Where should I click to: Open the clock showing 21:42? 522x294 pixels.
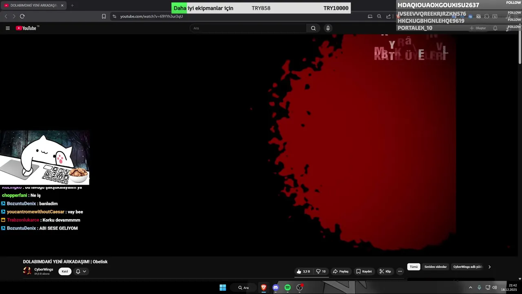(x=509, y=287)
